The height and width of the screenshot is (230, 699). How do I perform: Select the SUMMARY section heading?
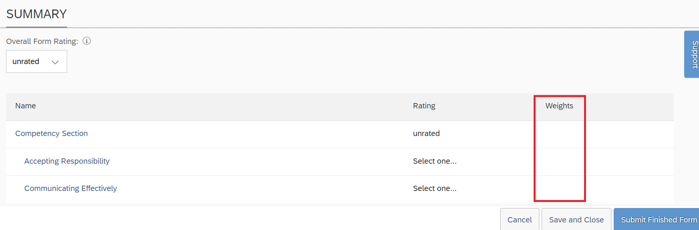coord(36,14)
